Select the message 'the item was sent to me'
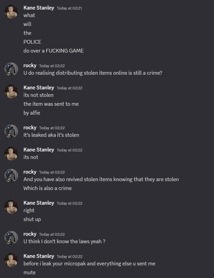This screenshot has width=214, height=278. click(x=51, y=104)
